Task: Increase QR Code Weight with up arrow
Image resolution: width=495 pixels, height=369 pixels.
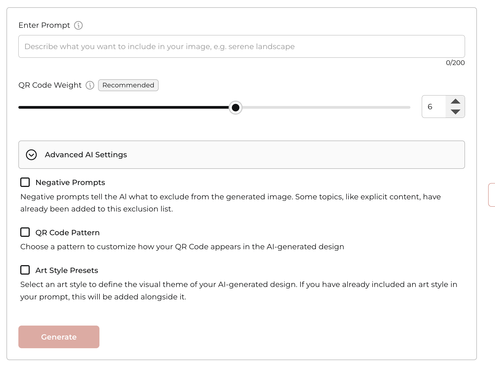Action: 456,101
